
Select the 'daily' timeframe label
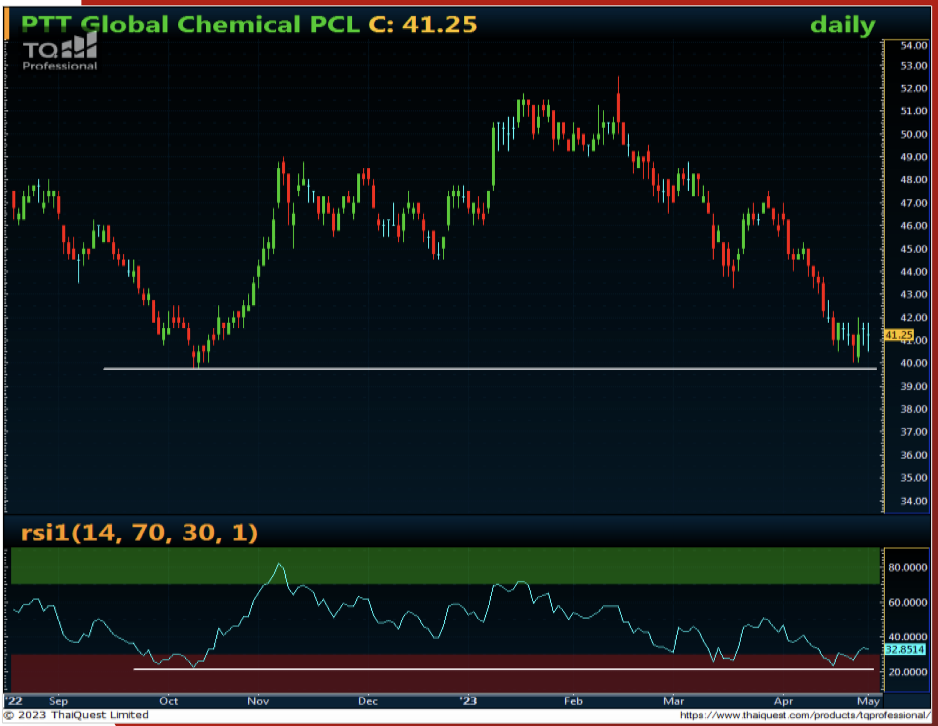pyautogui.click(x=843, y=26)
